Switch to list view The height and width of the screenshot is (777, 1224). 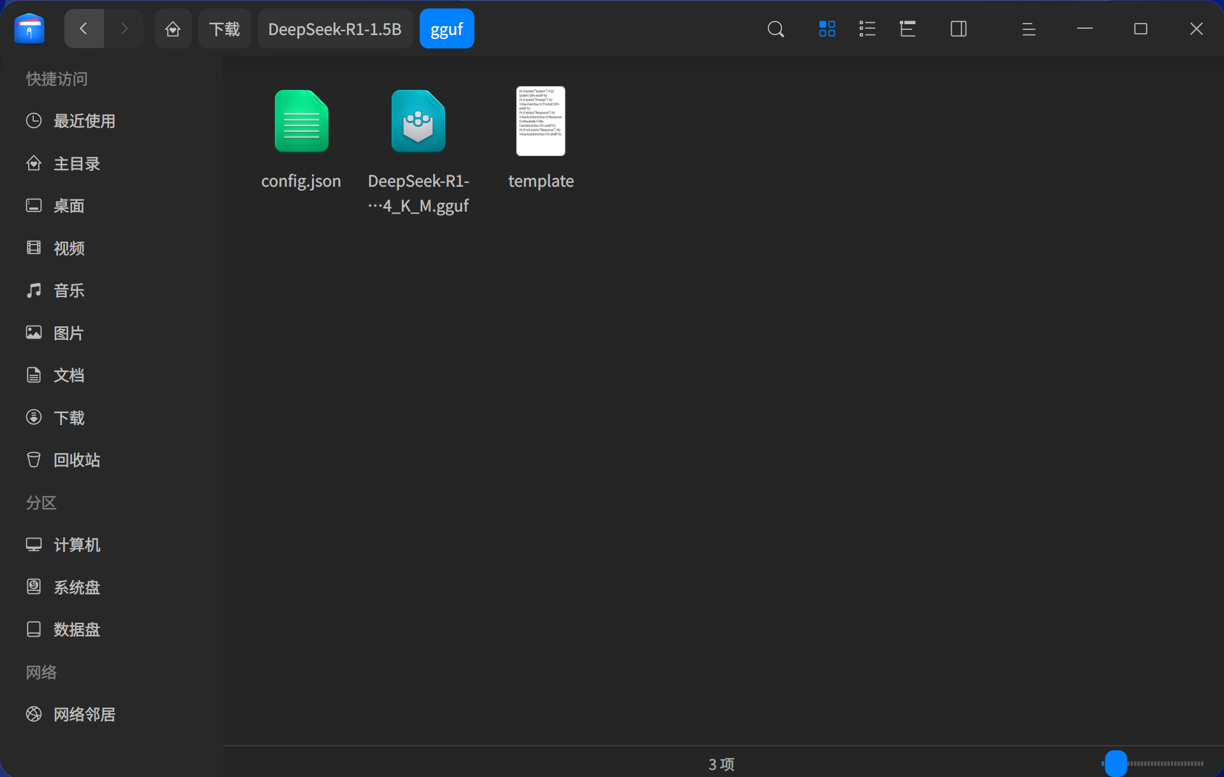click(867, 29)
